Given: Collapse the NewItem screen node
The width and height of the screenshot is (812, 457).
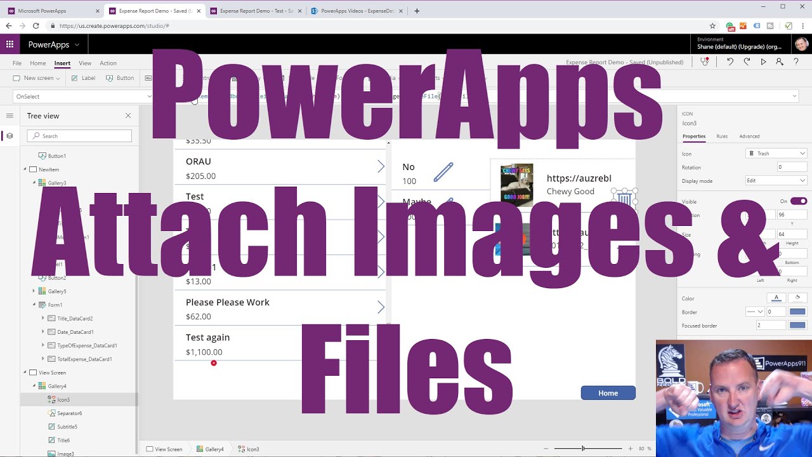Looking at the screenshot, I should pyautogui.click(x=25, y=169).
